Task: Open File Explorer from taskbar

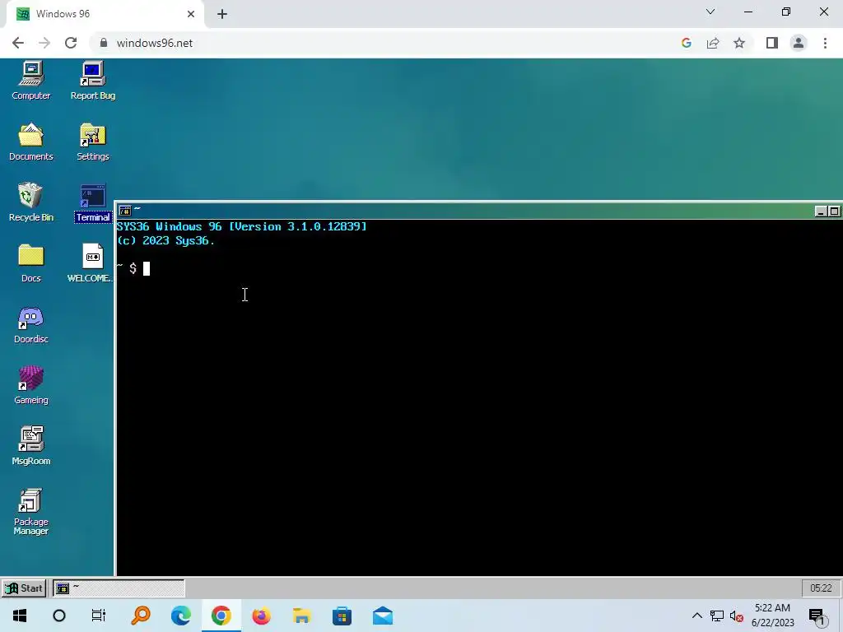Action: (302, 616)
